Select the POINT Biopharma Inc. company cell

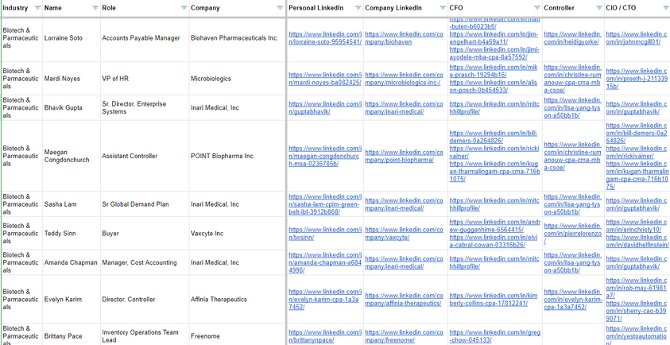[x=237, y=156]
